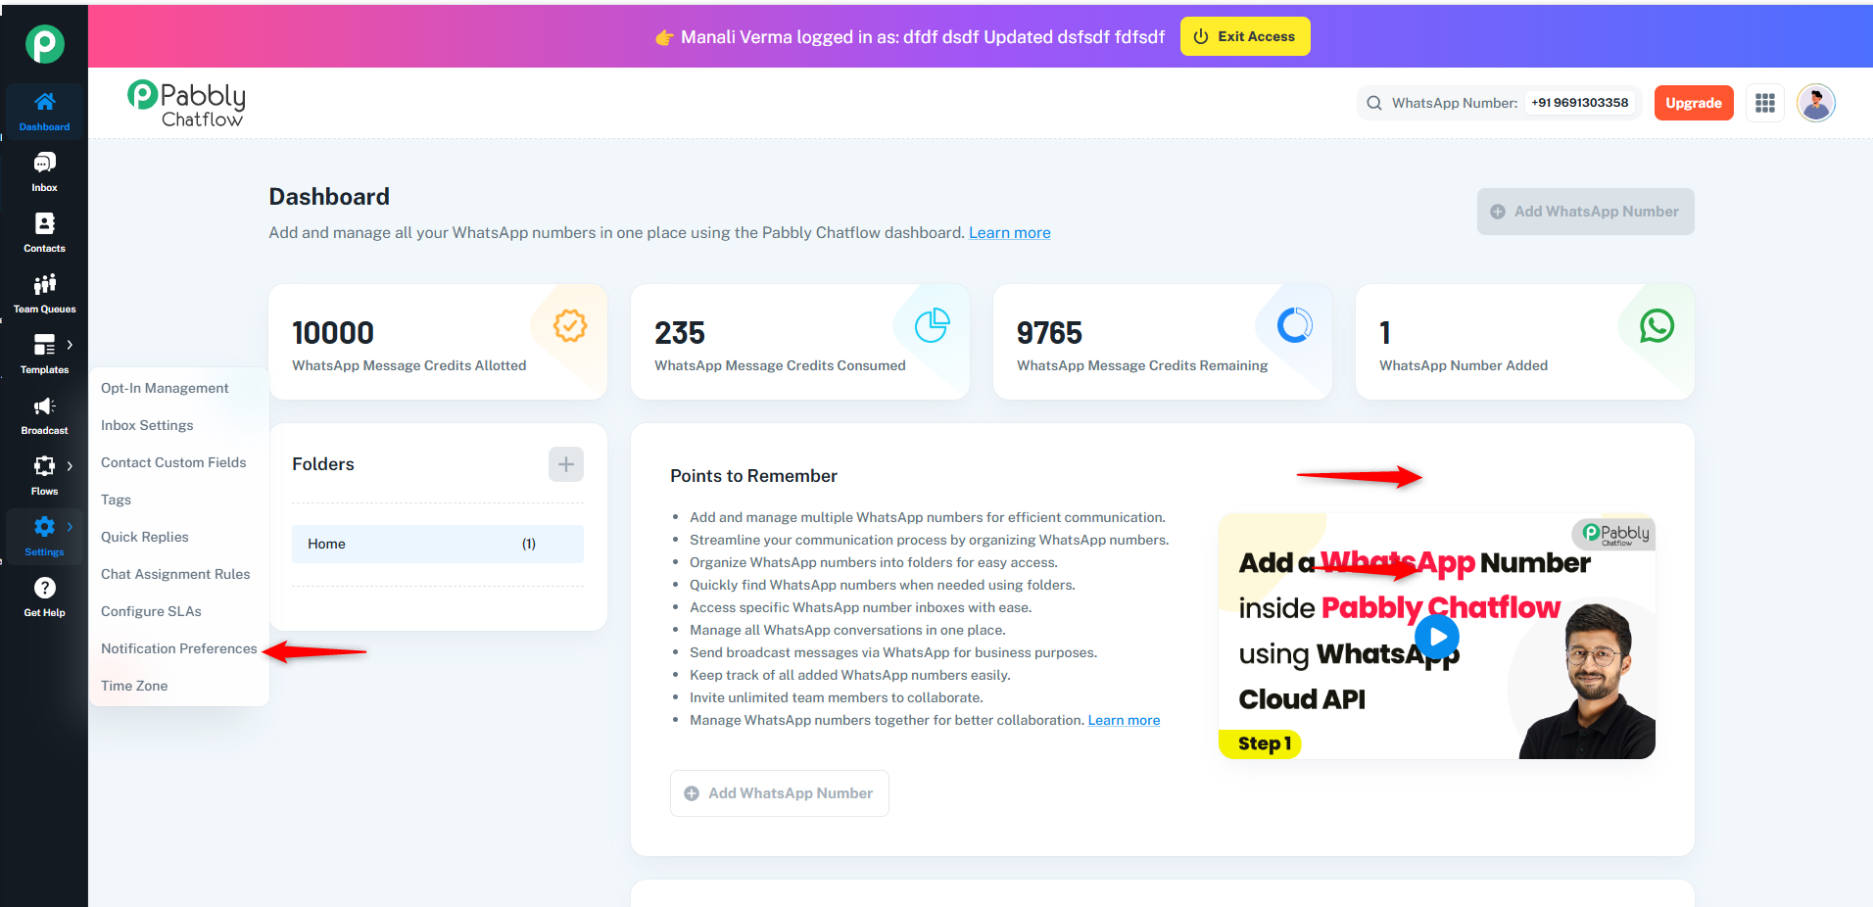Open Configure SLAs menu item

click(x=151, y=611)
